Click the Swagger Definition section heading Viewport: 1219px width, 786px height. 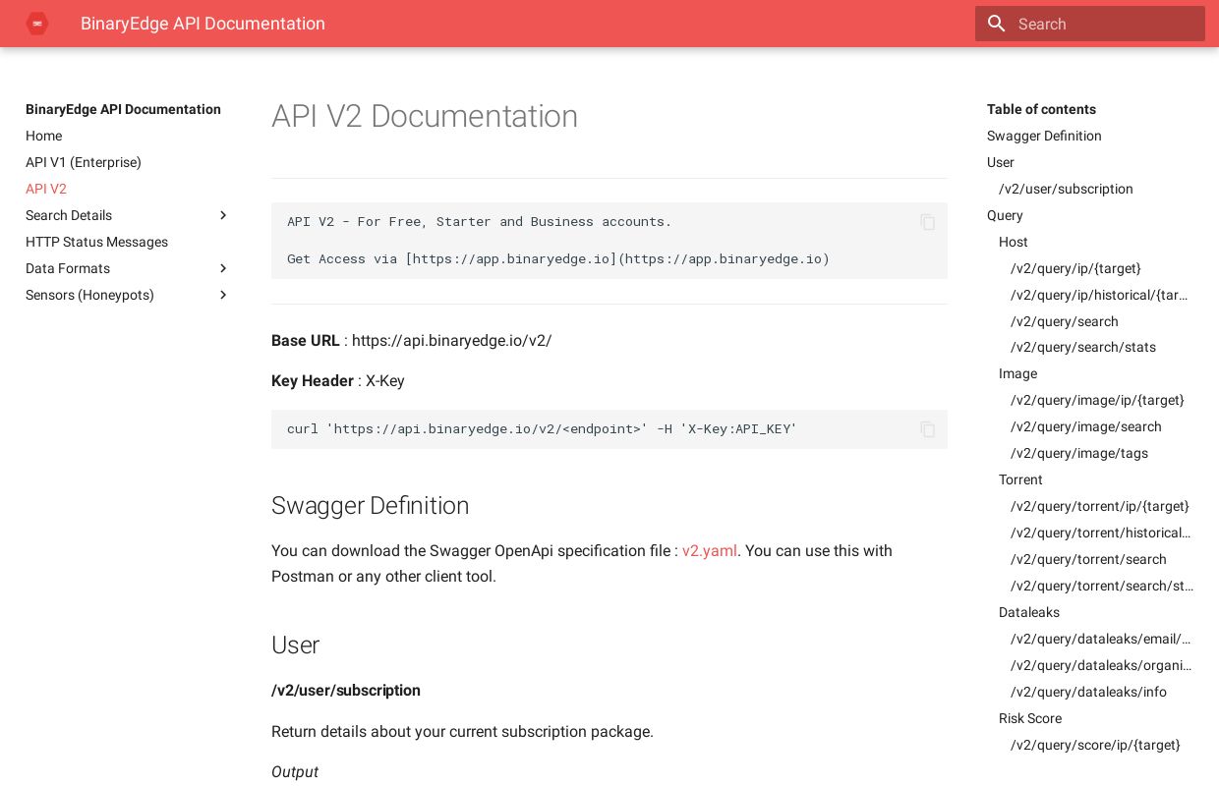click(370, 506)
